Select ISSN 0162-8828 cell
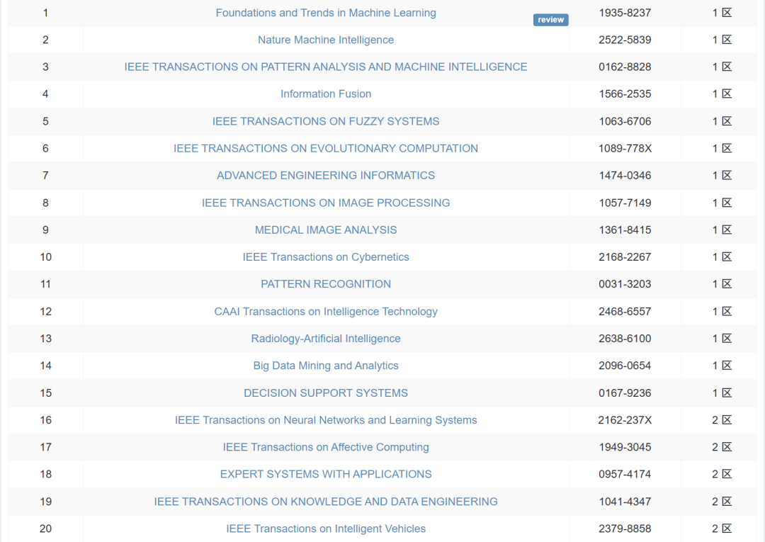 (x=625, y=67)
